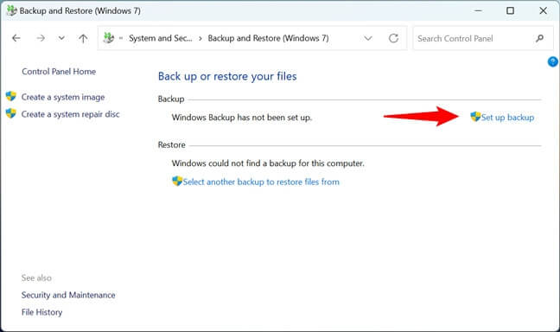The height and width of the screenshot is (332, 560).
Task: Go to Control Panel Home
Action: click(x=59, y=72)
